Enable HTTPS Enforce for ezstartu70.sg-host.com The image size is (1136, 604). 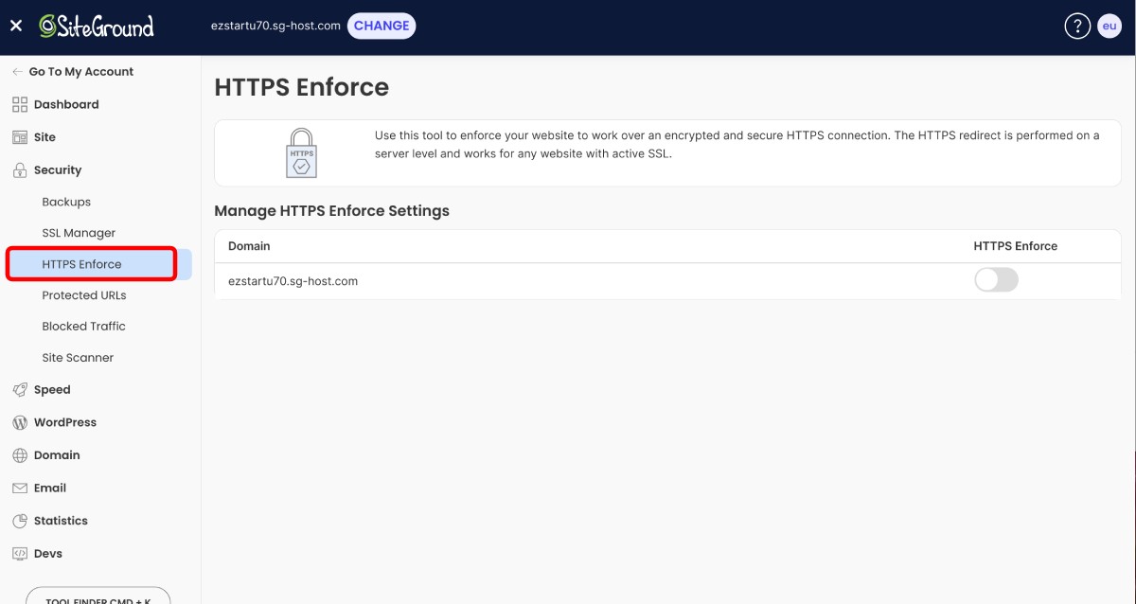point(996,279)
